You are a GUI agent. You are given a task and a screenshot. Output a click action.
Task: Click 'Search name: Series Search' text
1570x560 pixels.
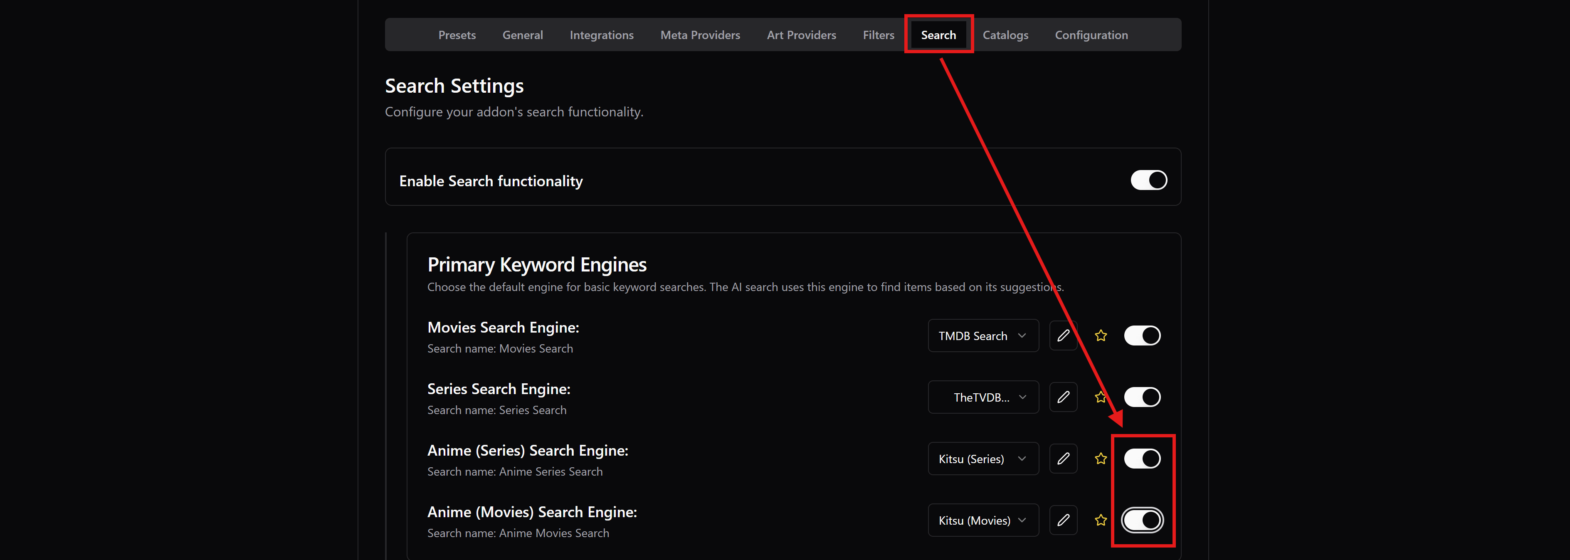coord(497,410)
